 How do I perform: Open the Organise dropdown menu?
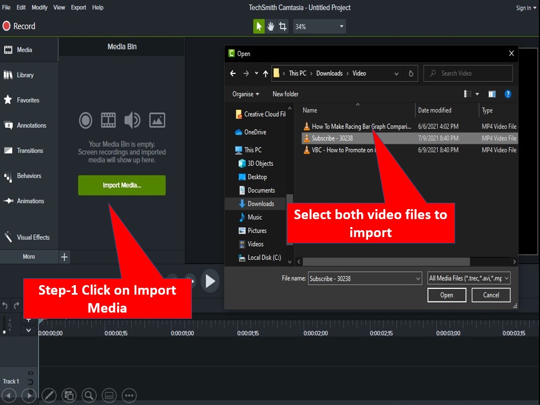pyautogui.click(x=246, y=94)
